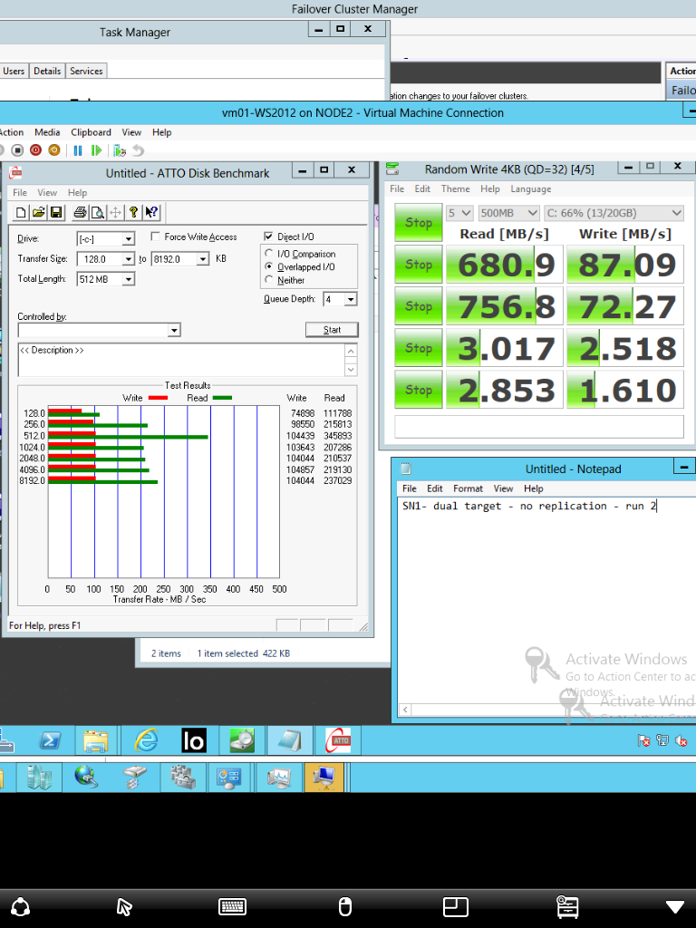Viewport: 696px width, 928px height.
Task: Click the New file icon in ATTO toolbar
Action: click(x=21, y=212)
